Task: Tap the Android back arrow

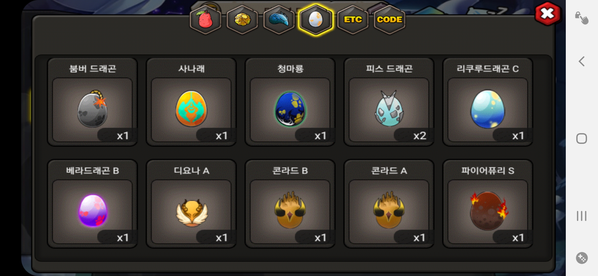Action: coord(582,61)
